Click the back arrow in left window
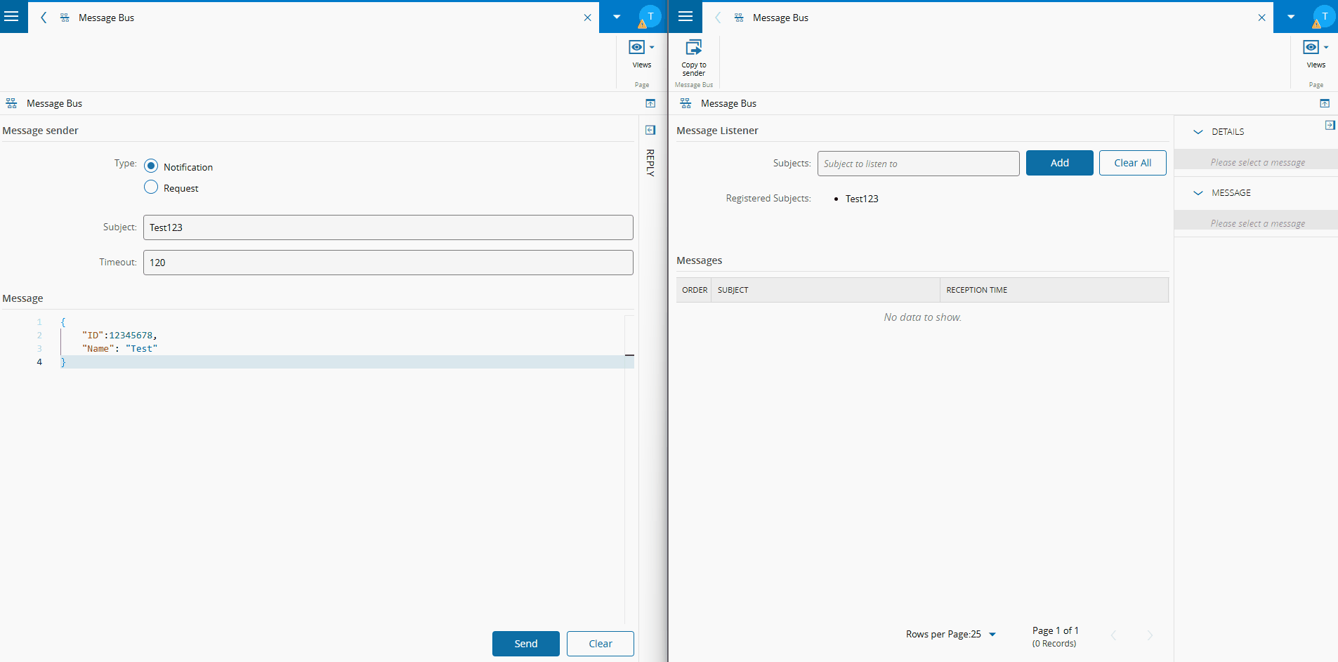The image size is (1338, 662). pos(44,18)
